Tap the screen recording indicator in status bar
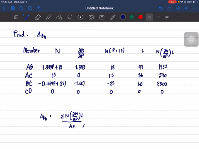Image resolution: width=199 pixels, height=149 pixels. pos(172,2)
